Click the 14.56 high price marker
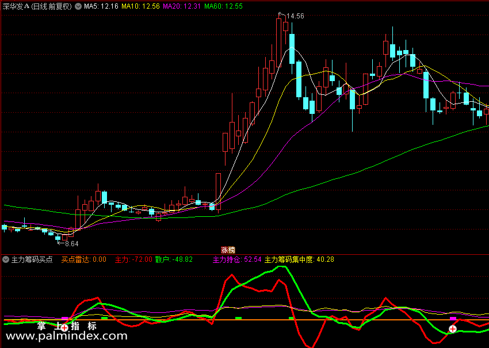Screen dimensions: 489x348 click(x=295, y=16)
